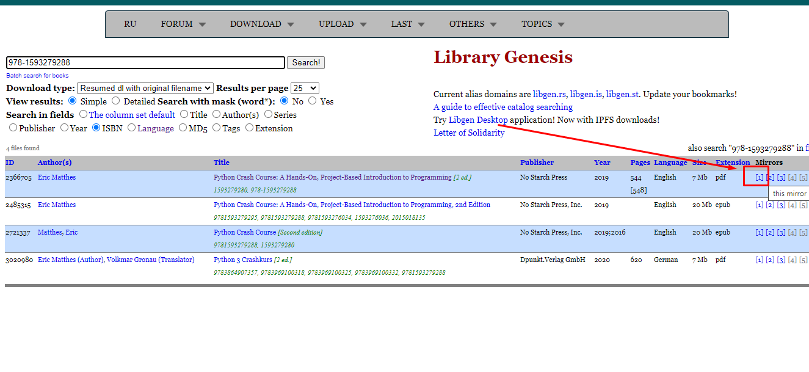Open mirror [1] for row 2485315

(x=760, y=205)
